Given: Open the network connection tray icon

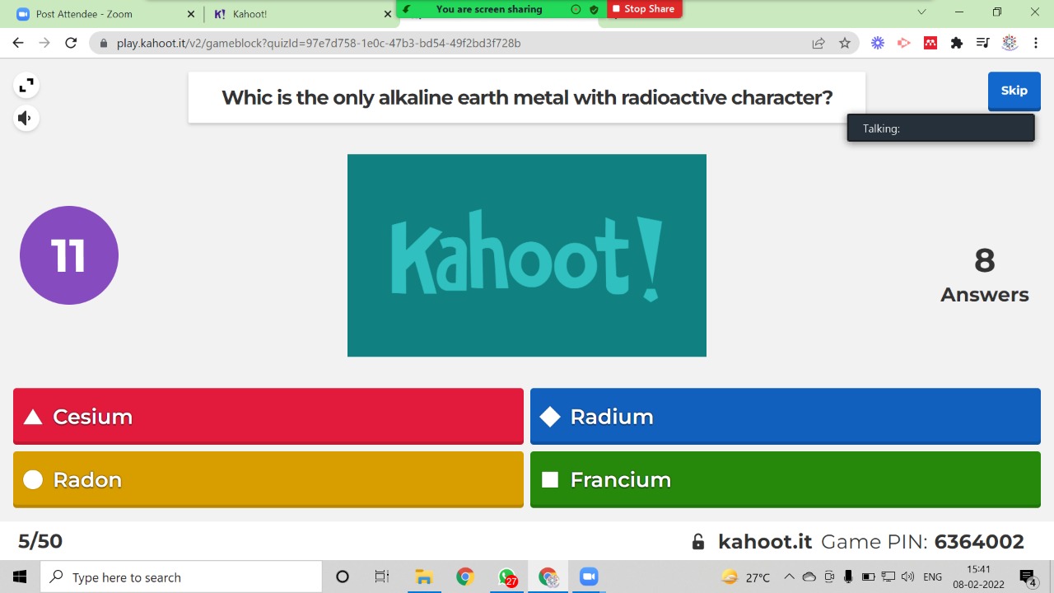Looking at the screenshot, I should click(x=888, y=577).
